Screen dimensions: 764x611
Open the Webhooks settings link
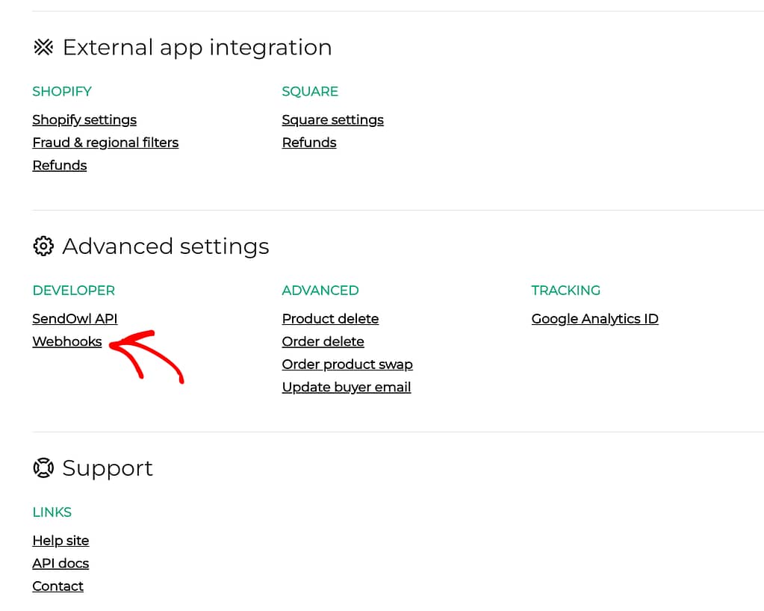click(x=67, y=342)
